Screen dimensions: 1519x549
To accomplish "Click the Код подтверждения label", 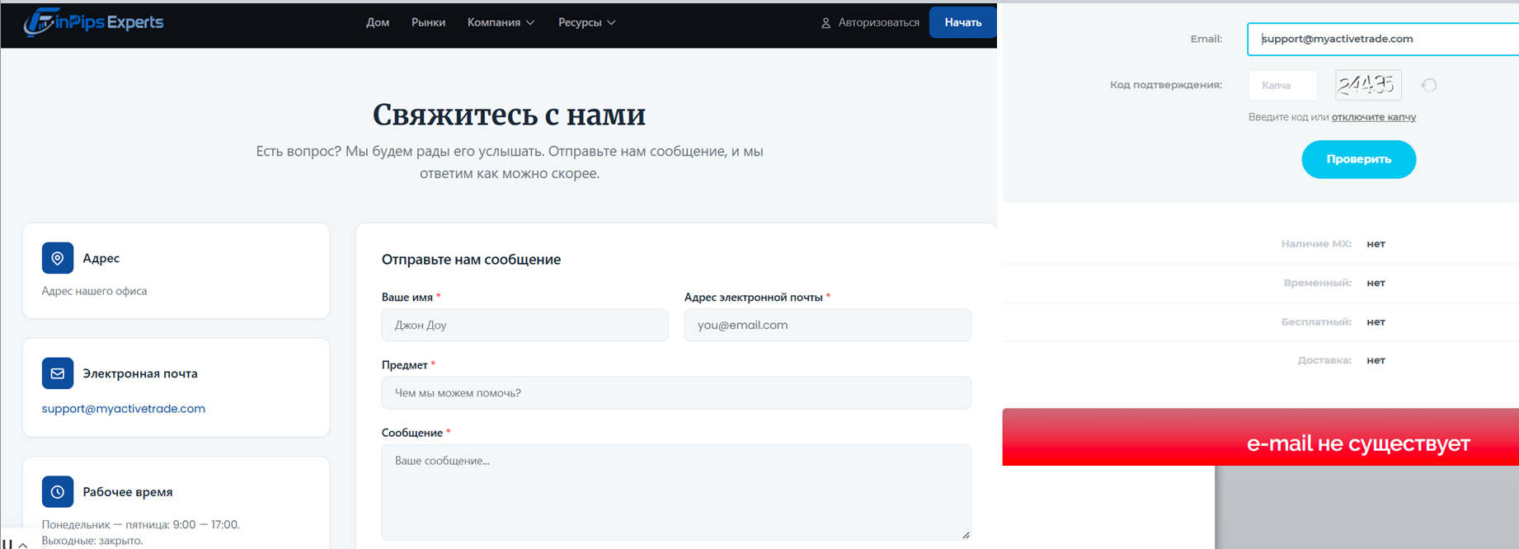I will click(1166, 85).
